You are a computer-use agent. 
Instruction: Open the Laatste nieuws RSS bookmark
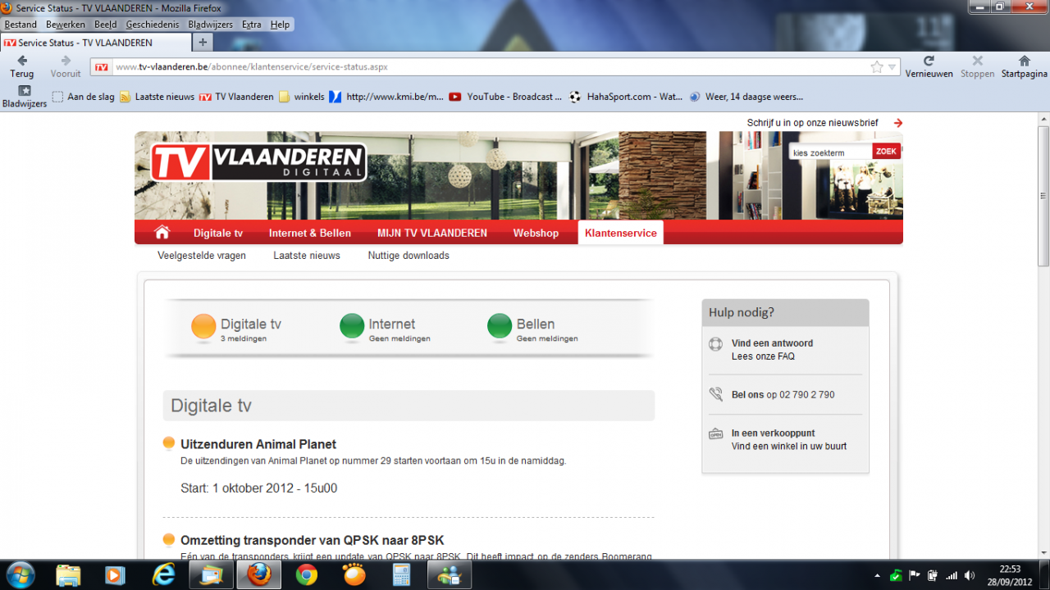[157, 97]
